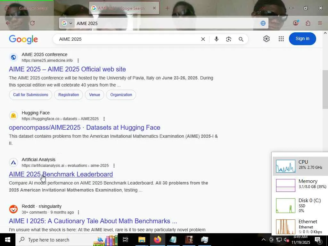328x246 pixels.
Task: Open the AIME 2025 Official web site result
Action: pyautogui.click(x=67, y=69)
